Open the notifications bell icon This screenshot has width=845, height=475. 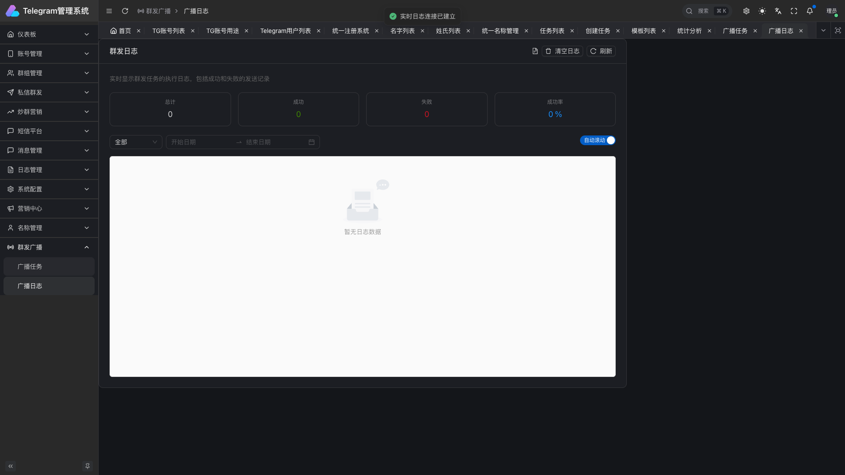[810, 11]
